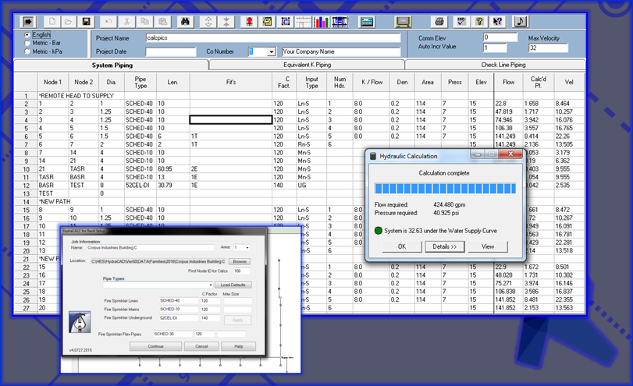The image size is (633, 386).
Task: Click the printer icon in toolbar
Action: (439, 21)
